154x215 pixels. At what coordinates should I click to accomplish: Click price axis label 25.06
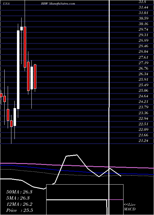pos(144,91)
